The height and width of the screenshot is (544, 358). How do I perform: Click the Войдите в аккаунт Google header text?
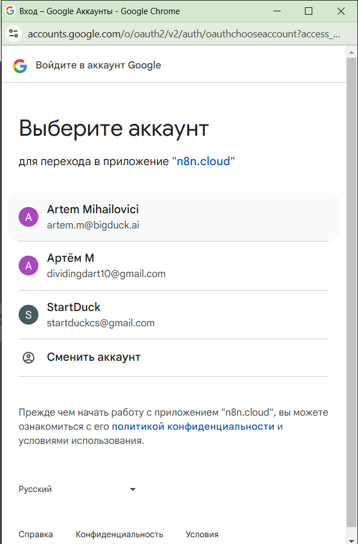click(98, 65)
